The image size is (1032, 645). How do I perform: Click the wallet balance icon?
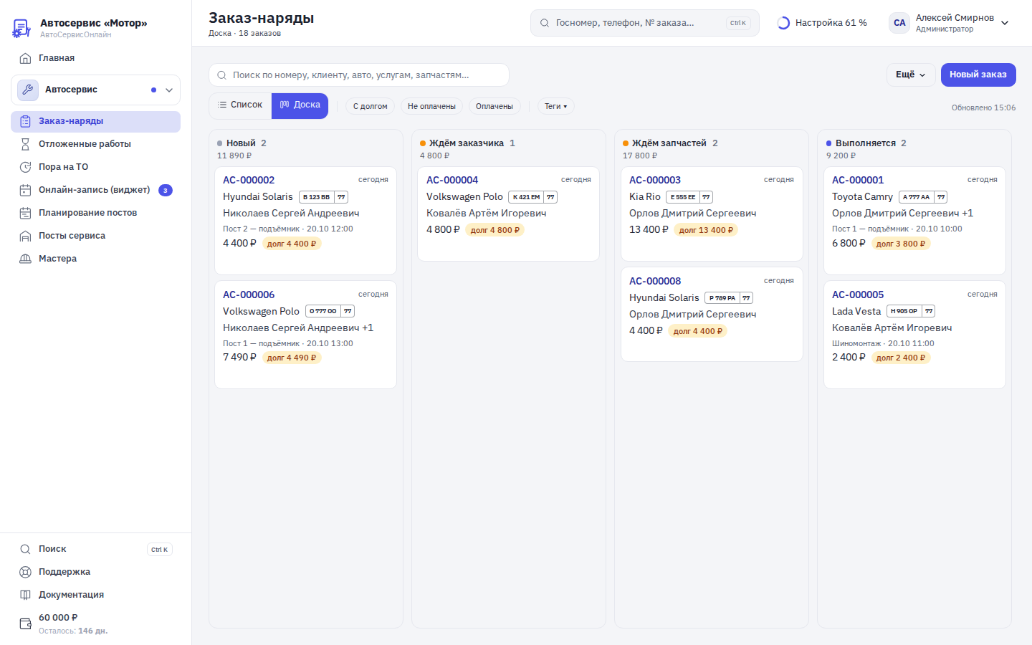pos(25,623)
